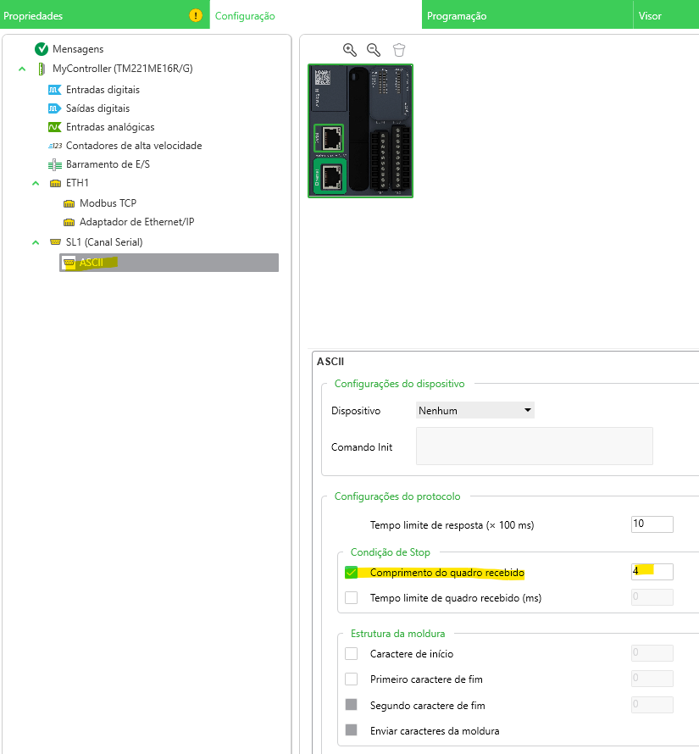Open the Programação tab

coord(527,15)
